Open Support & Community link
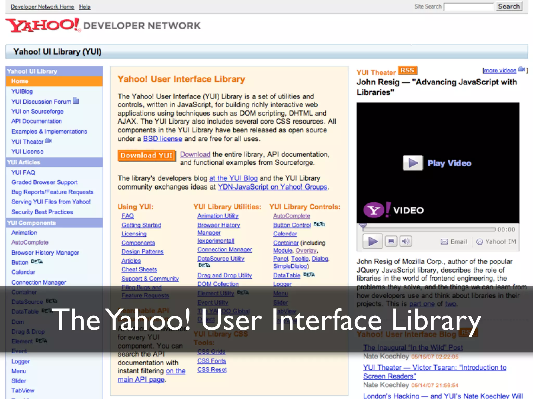 [150, 278]
